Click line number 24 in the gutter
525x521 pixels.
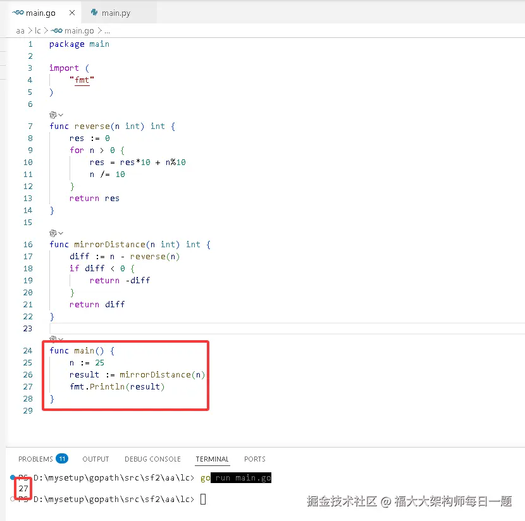click(28, 351)
